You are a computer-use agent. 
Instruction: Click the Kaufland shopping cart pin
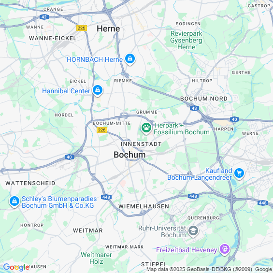click(239, 173)
